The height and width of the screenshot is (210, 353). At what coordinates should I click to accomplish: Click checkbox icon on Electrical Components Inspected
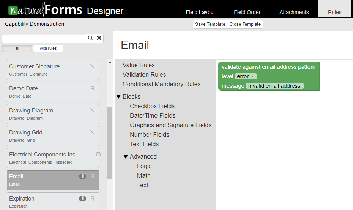coord(98,154)
